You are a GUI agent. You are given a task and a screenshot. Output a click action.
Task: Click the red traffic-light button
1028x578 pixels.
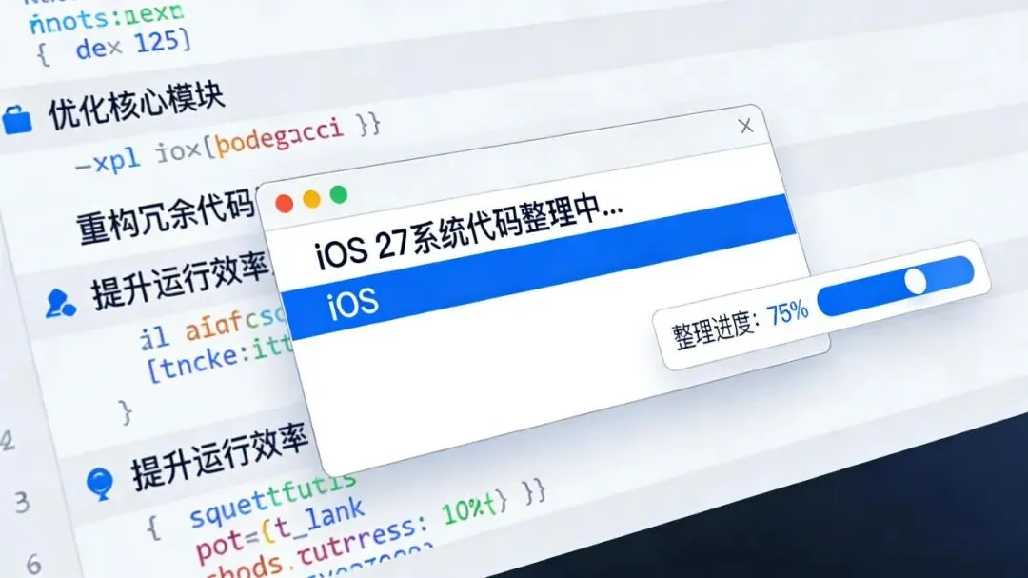[x=284, y=204]
